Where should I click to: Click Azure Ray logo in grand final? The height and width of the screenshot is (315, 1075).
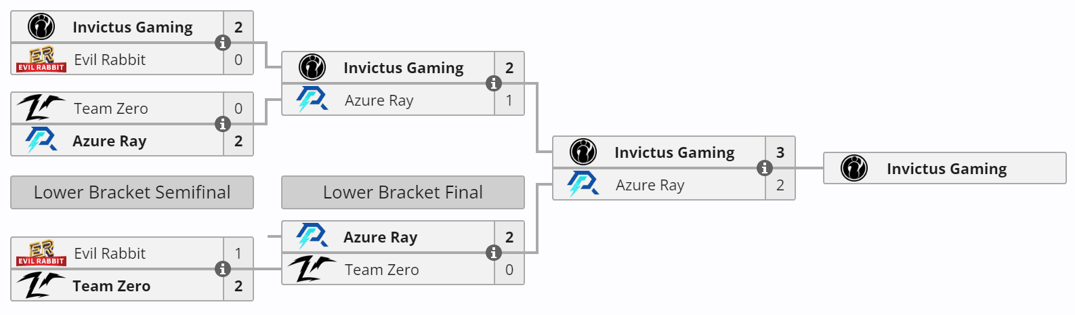tap(583, 184)
